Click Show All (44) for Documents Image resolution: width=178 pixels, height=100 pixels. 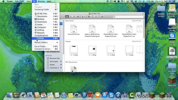137,21
